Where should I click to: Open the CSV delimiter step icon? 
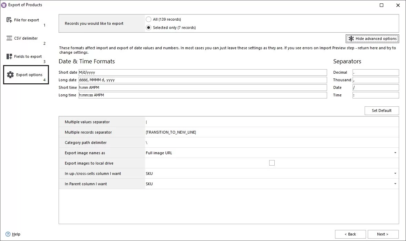pyautogui.click(x=9, y=38)
